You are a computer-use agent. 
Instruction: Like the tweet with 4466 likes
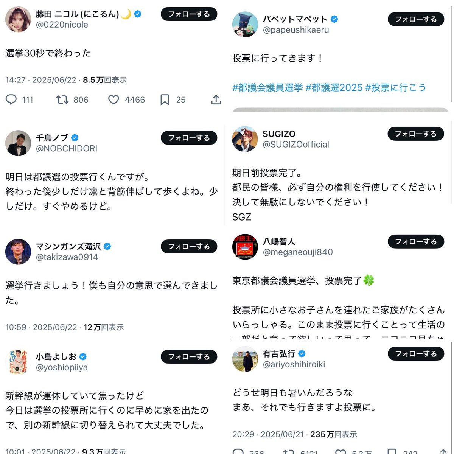[113, 100]
